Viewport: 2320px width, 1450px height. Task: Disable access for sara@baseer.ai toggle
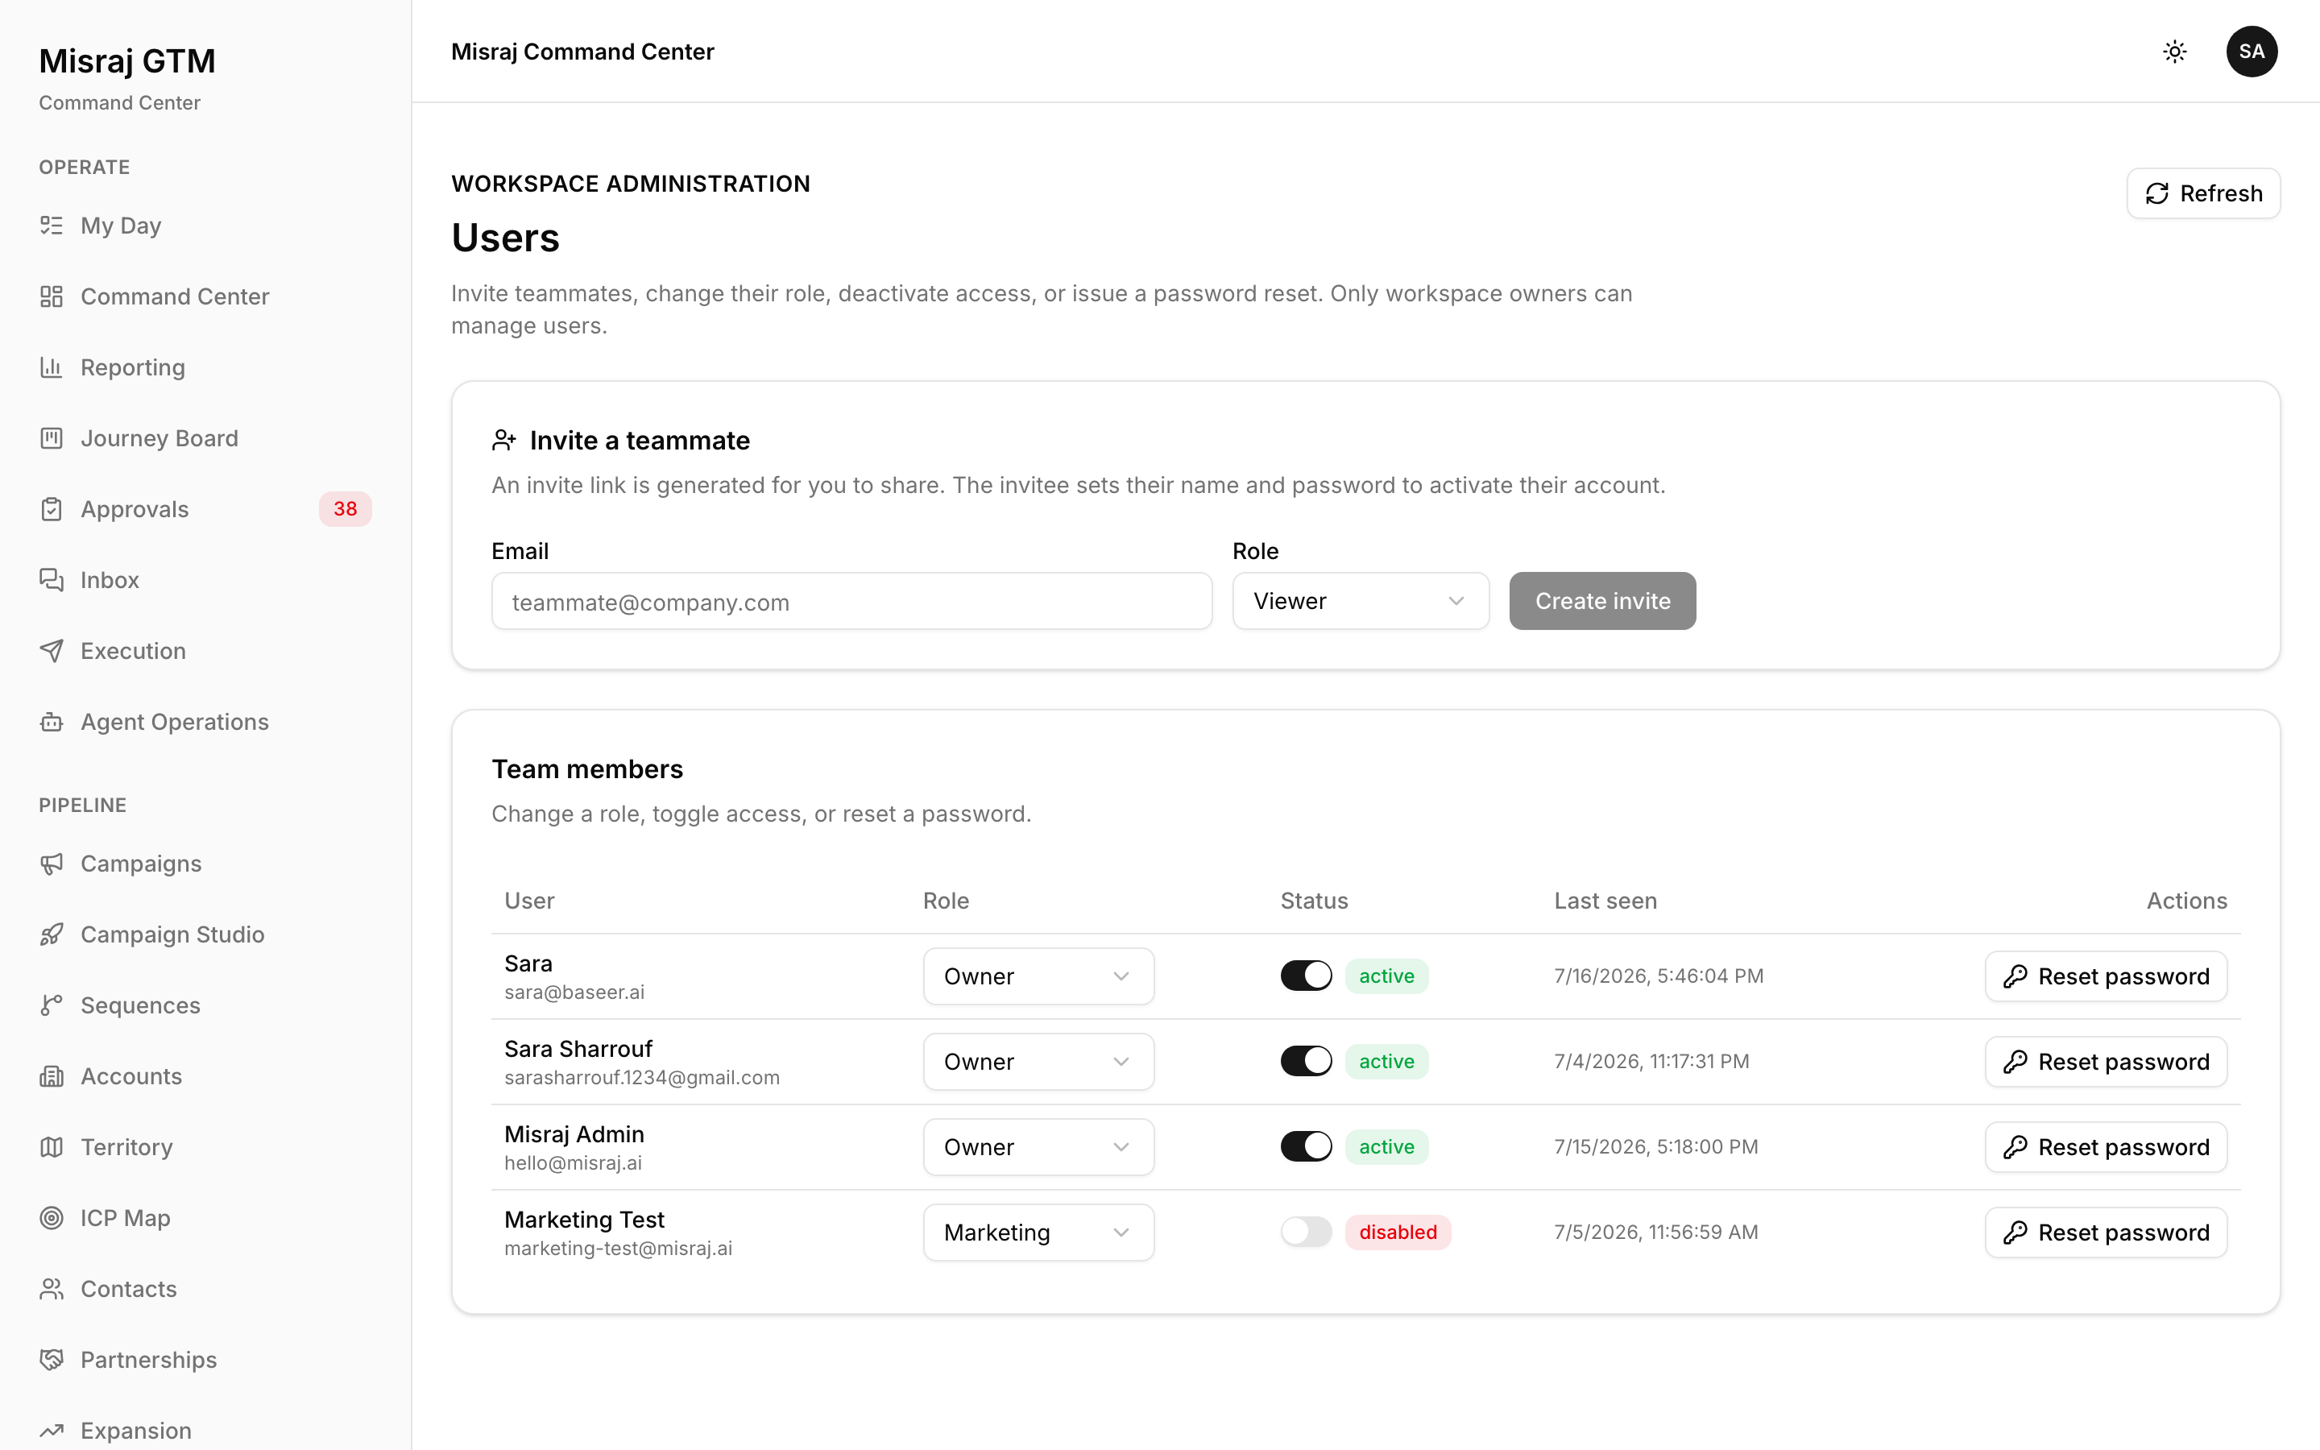(1306, 976)
